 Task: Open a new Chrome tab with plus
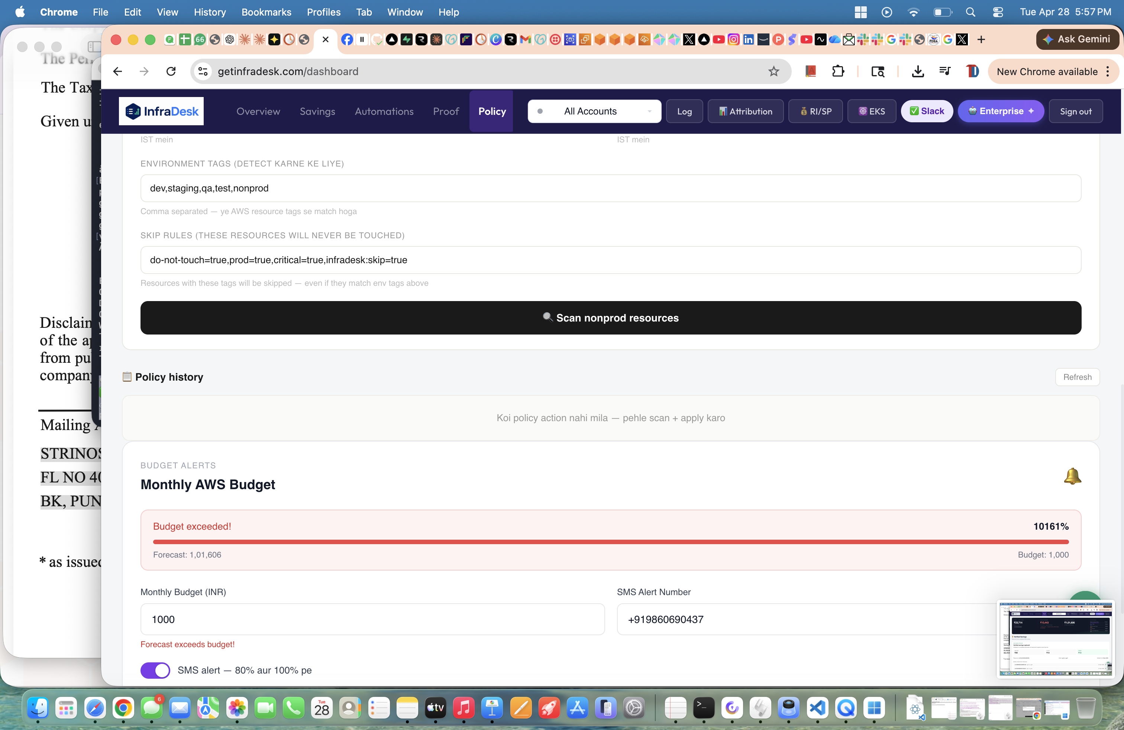coord(981,40)
